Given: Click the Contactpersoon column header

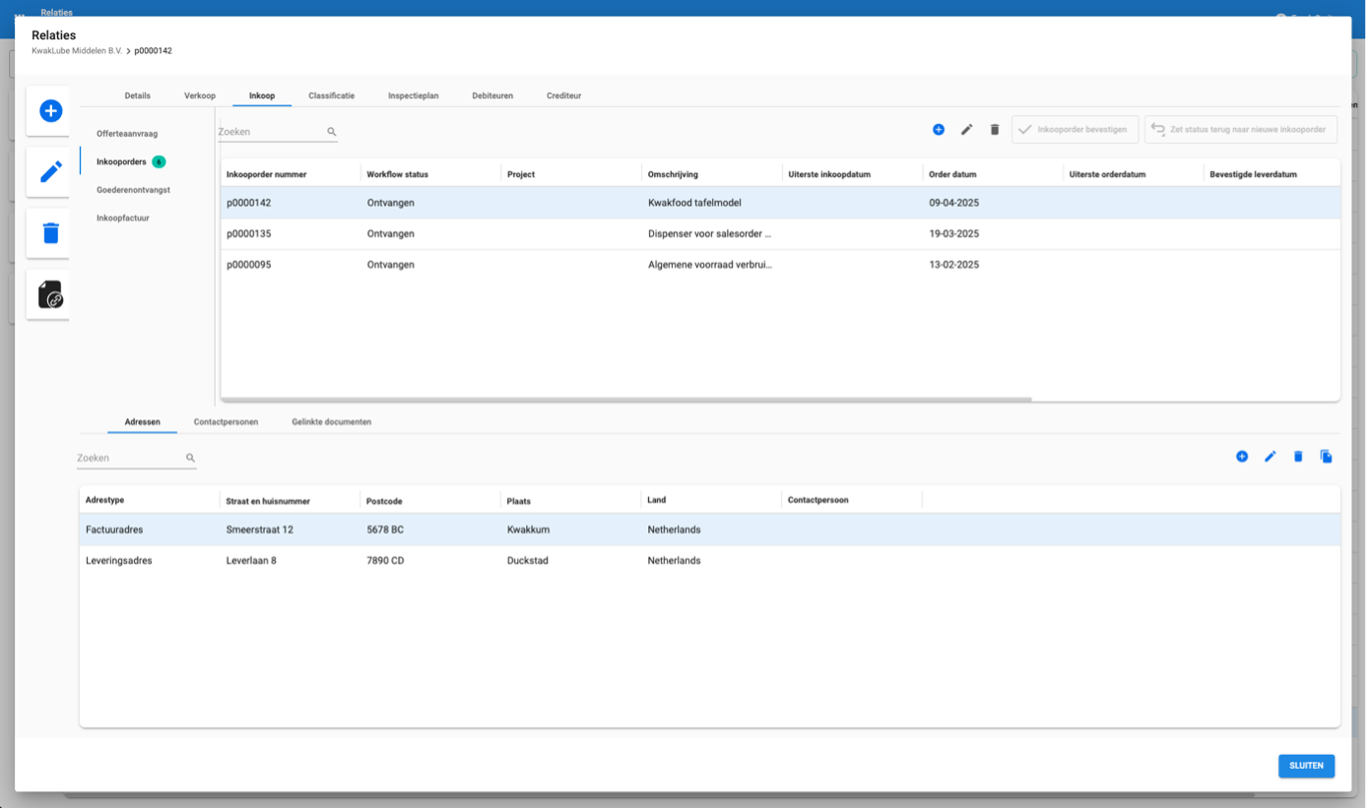Looking at the screenshot, I should [x=817, y=500].
